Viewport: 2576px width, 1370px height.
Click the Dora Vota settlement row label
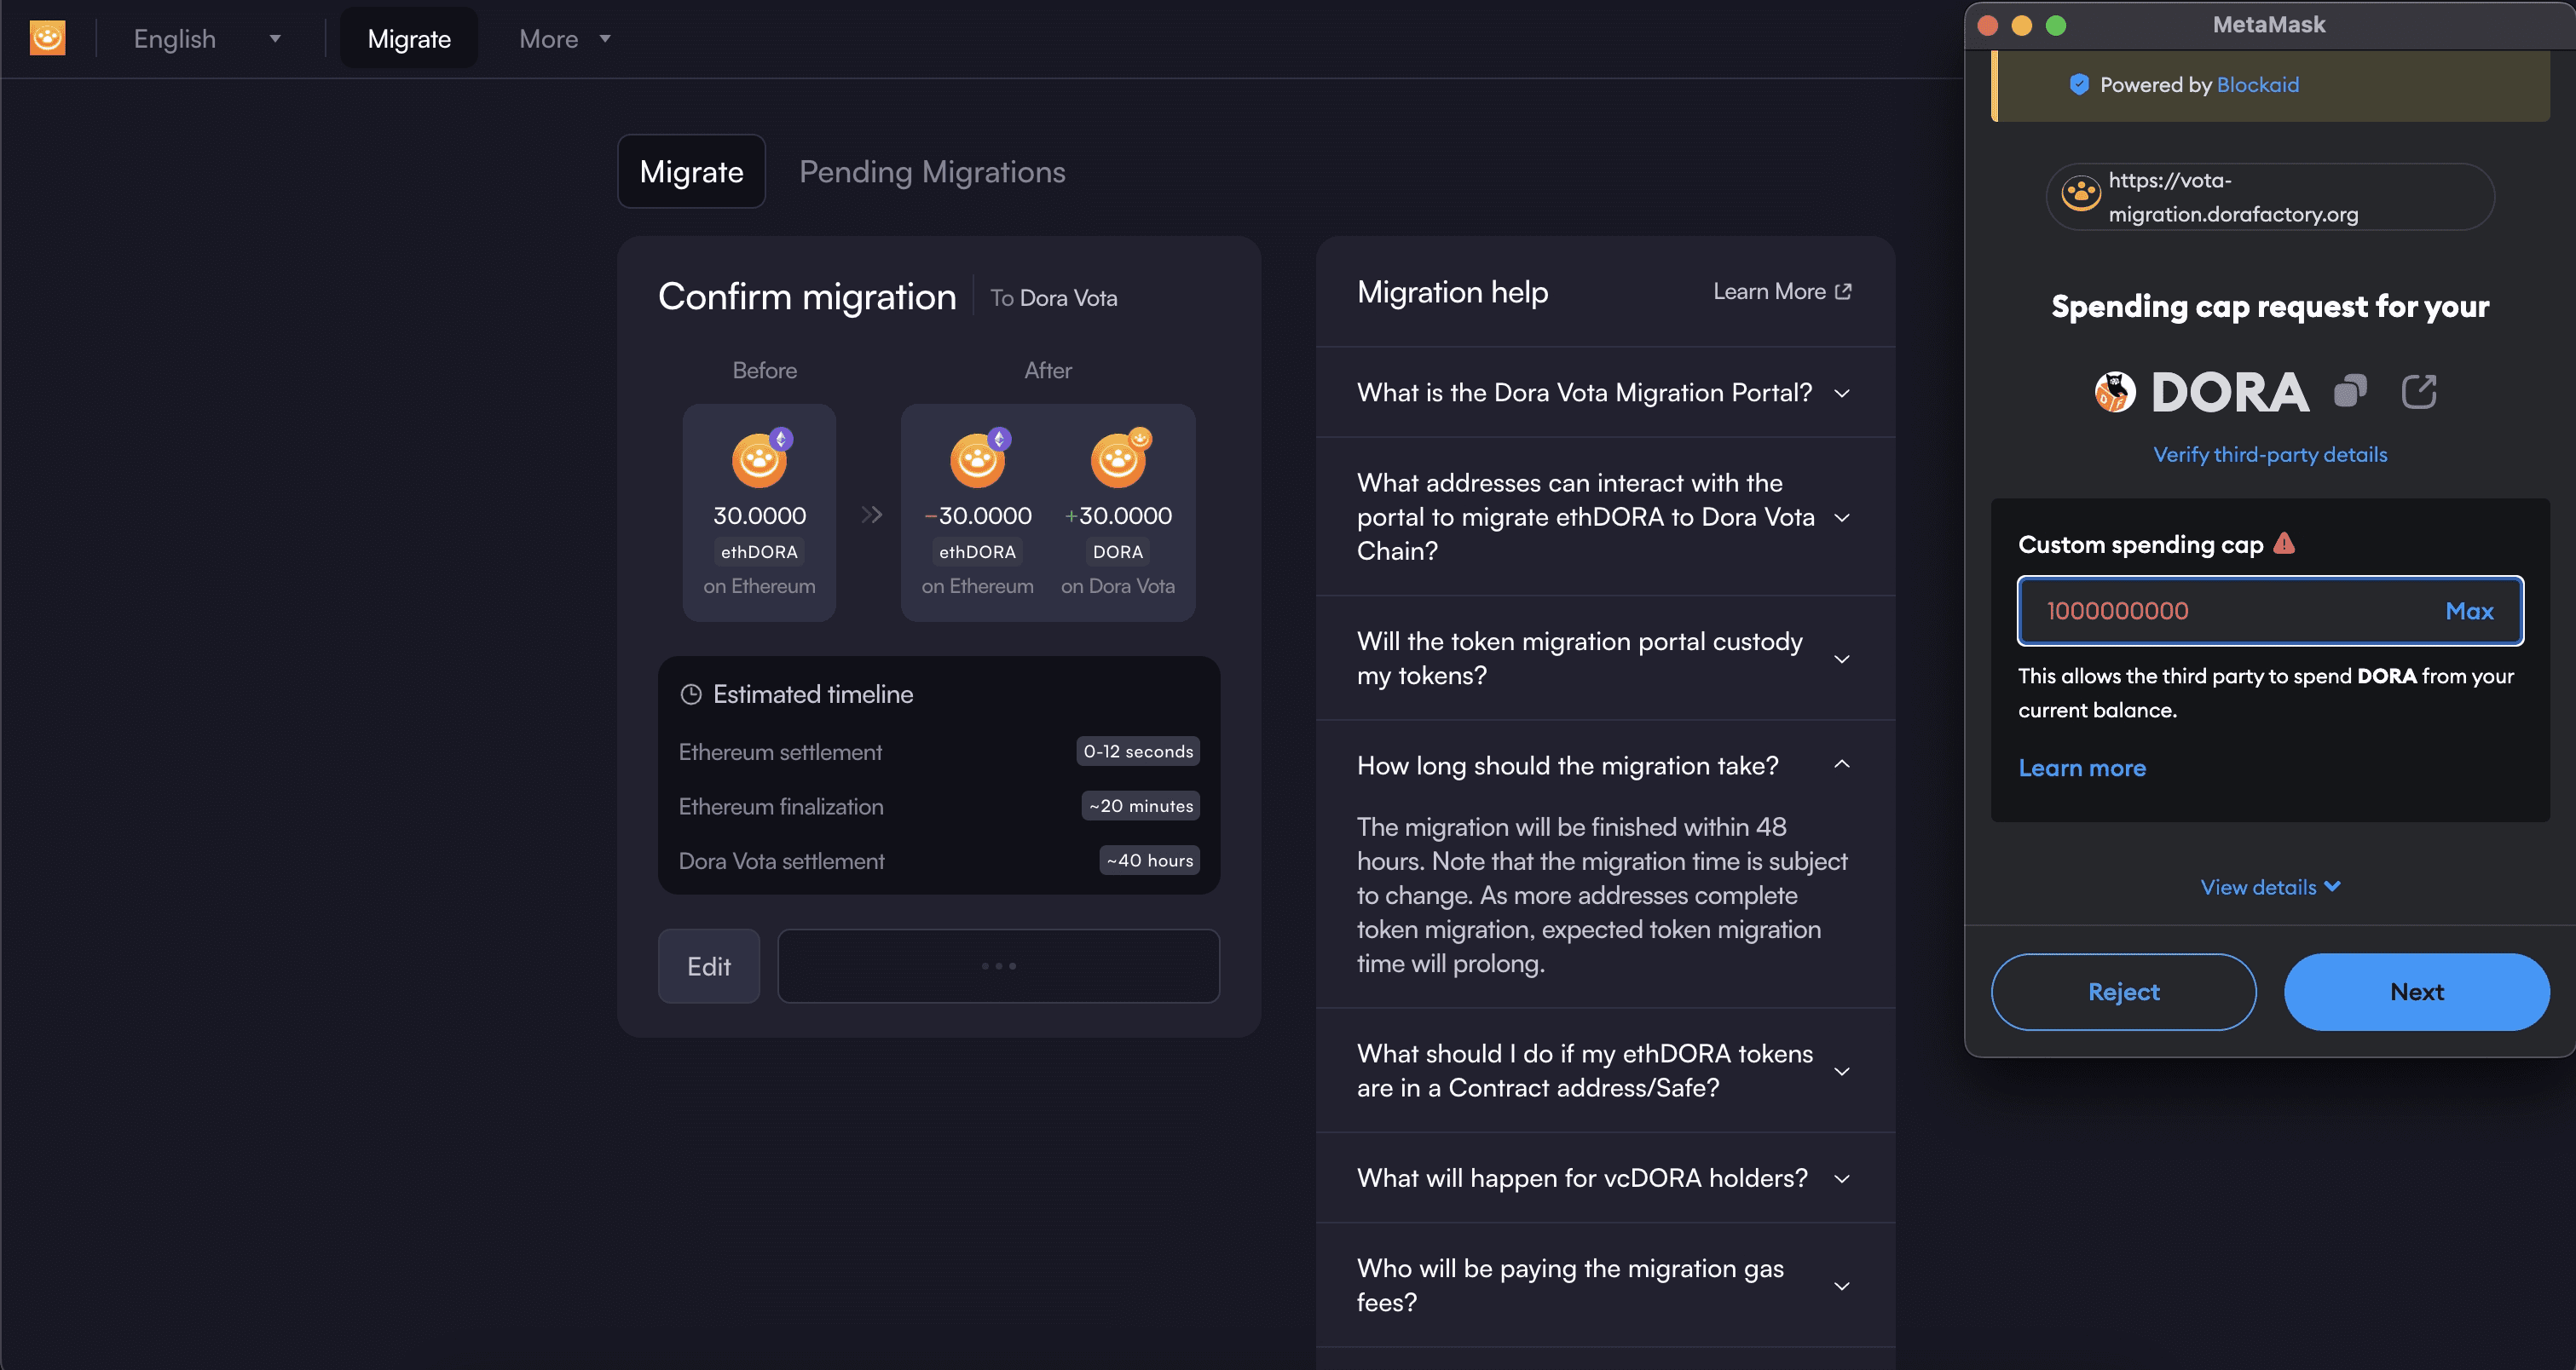point(781,861)
